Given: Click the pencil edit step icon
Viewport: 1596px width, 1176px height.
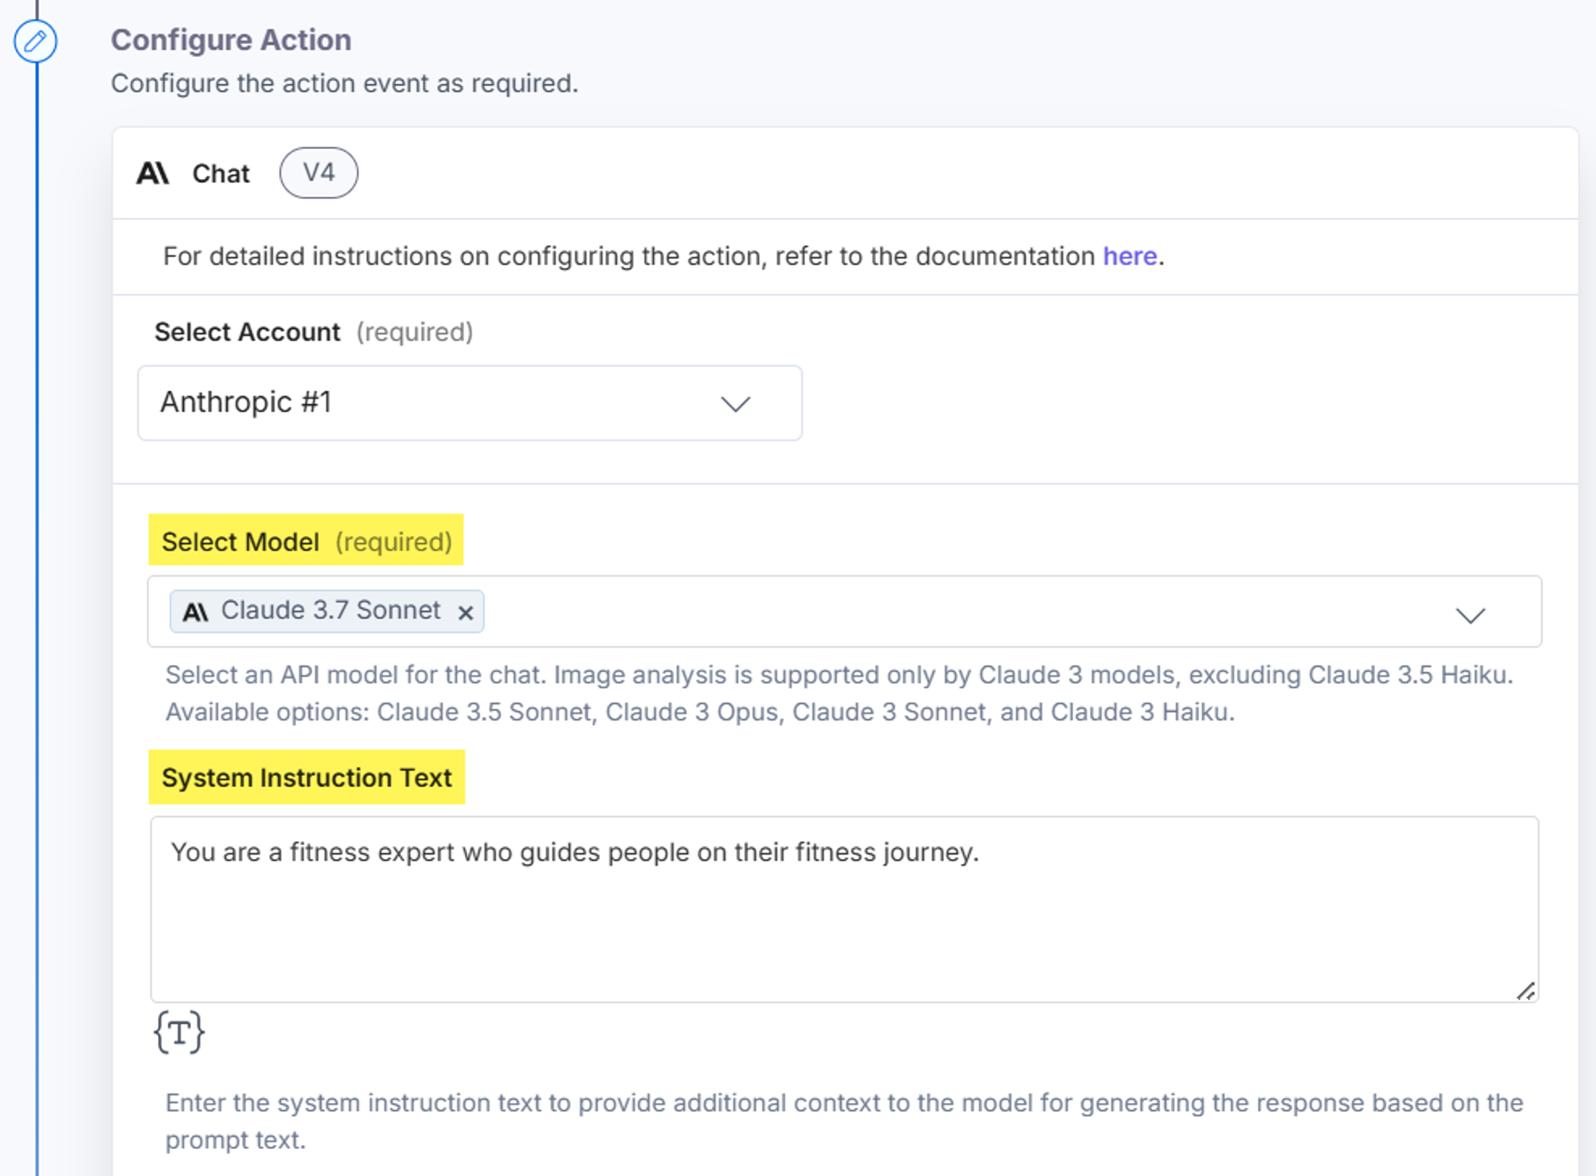Looking at the screenshot, I should click(x=36, y=41).
